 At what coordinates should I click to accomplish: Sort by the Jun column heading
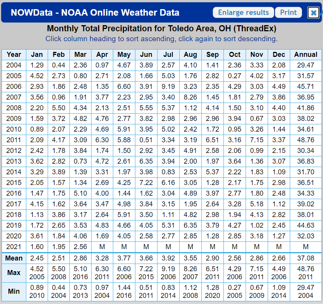tap(146, 55)
